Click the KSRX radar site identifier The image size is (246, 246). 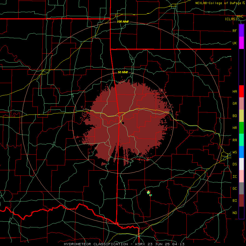140,244
